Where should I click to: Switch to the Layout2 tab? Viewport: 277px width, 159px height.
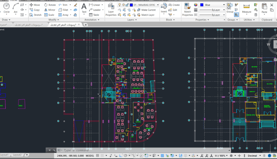(x=17, y=155)
